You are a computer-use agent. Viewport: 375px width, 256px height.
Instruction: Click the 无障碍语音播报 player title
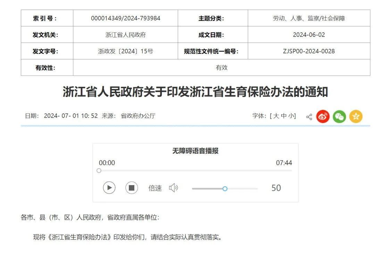195,151
